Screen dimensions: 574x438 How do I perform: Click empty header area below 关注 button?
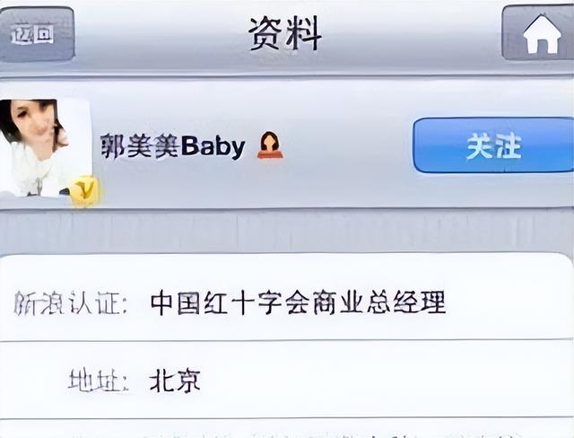(493, 189)
